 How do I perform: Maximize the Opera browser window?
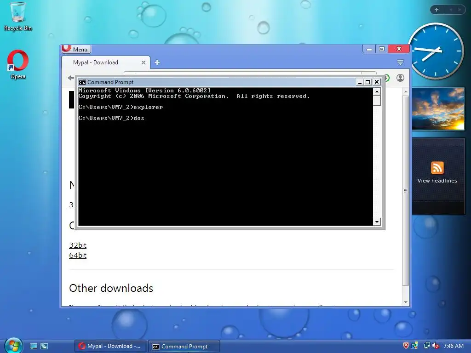point(381,49)
